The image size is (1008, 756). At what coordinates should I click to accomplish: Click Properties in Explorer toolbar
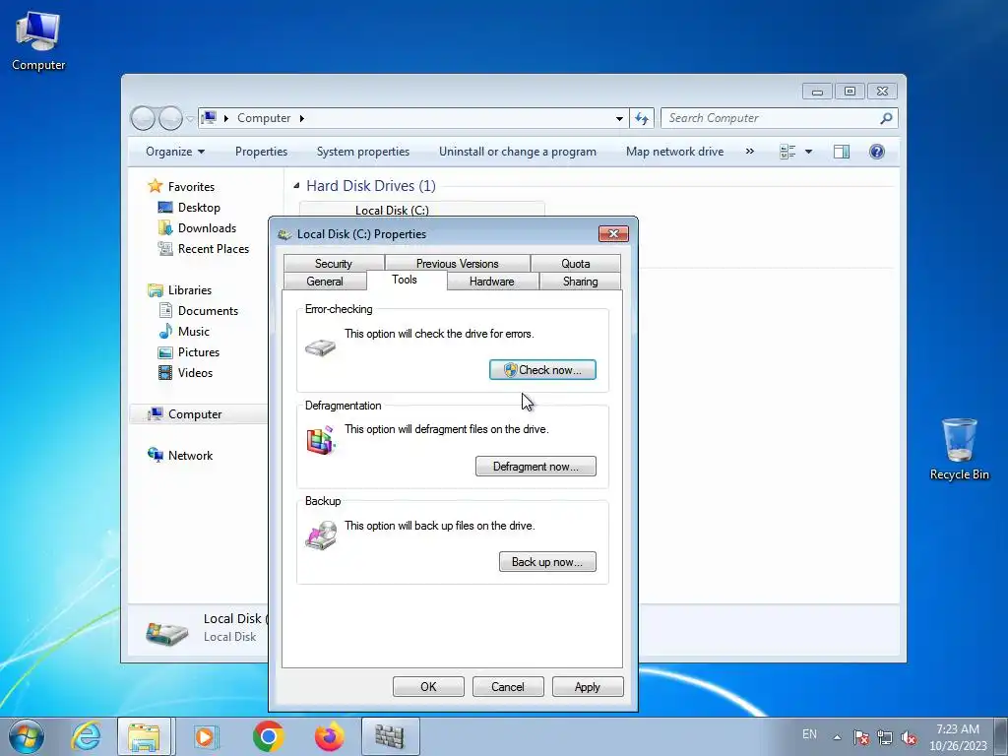pos(261,152)
